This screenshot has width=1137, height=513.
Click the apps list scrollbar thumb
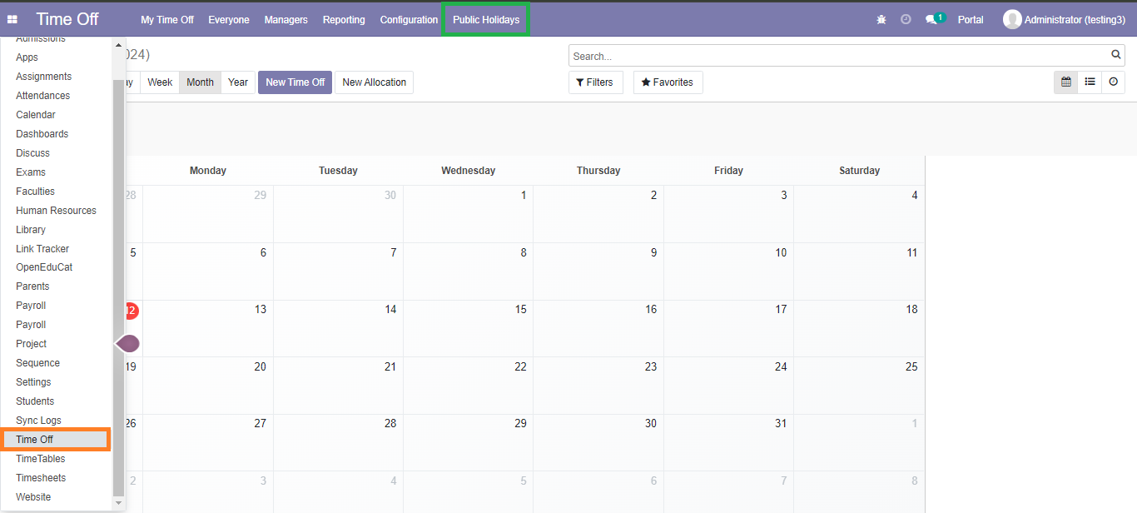[x=118, y=287]
